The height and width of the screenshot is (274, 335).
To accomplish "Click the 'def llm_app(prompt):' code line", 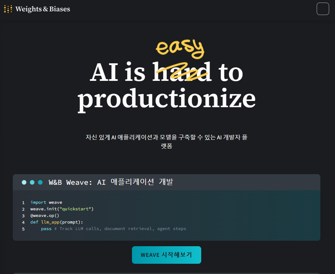I will pyautogui.click(x=56, y=222).
